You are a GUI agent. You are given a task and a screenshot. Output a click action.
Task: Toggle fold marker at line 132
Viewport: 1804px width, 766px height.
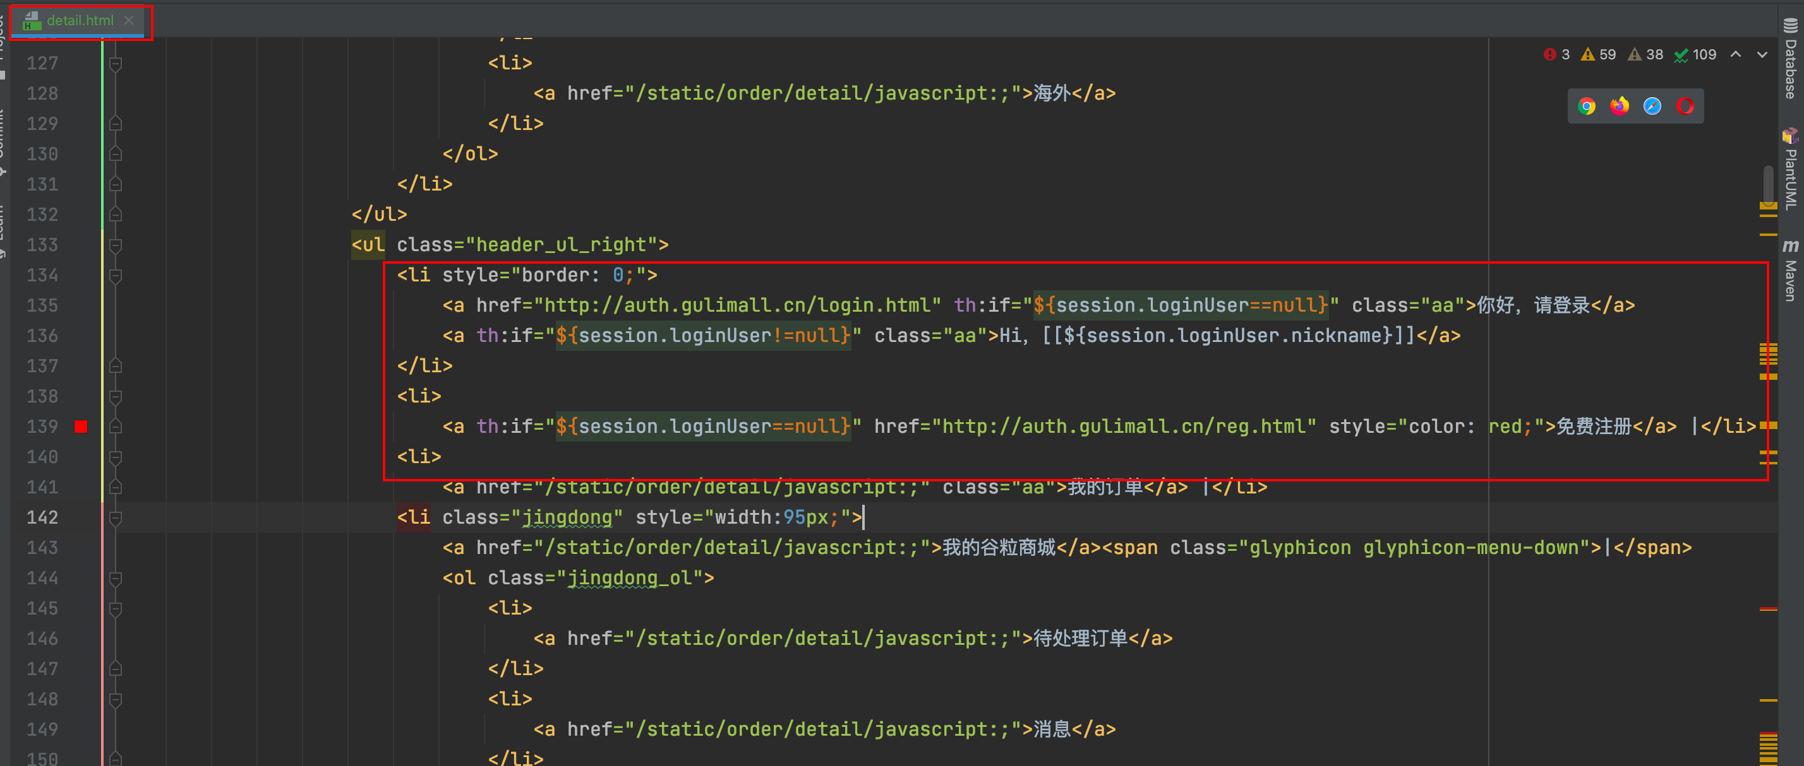[x=116, y=214]
